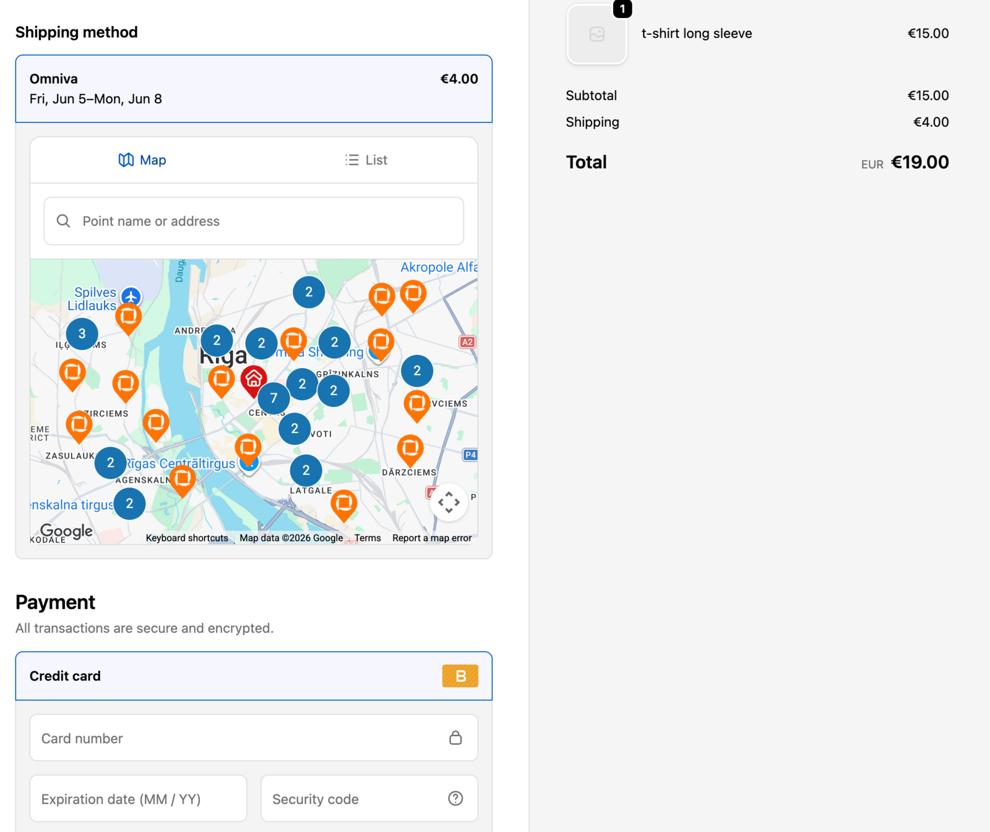Select the Credit card payment option
Viewport: 990px width, 832px height.
click(x=254, y=676)
